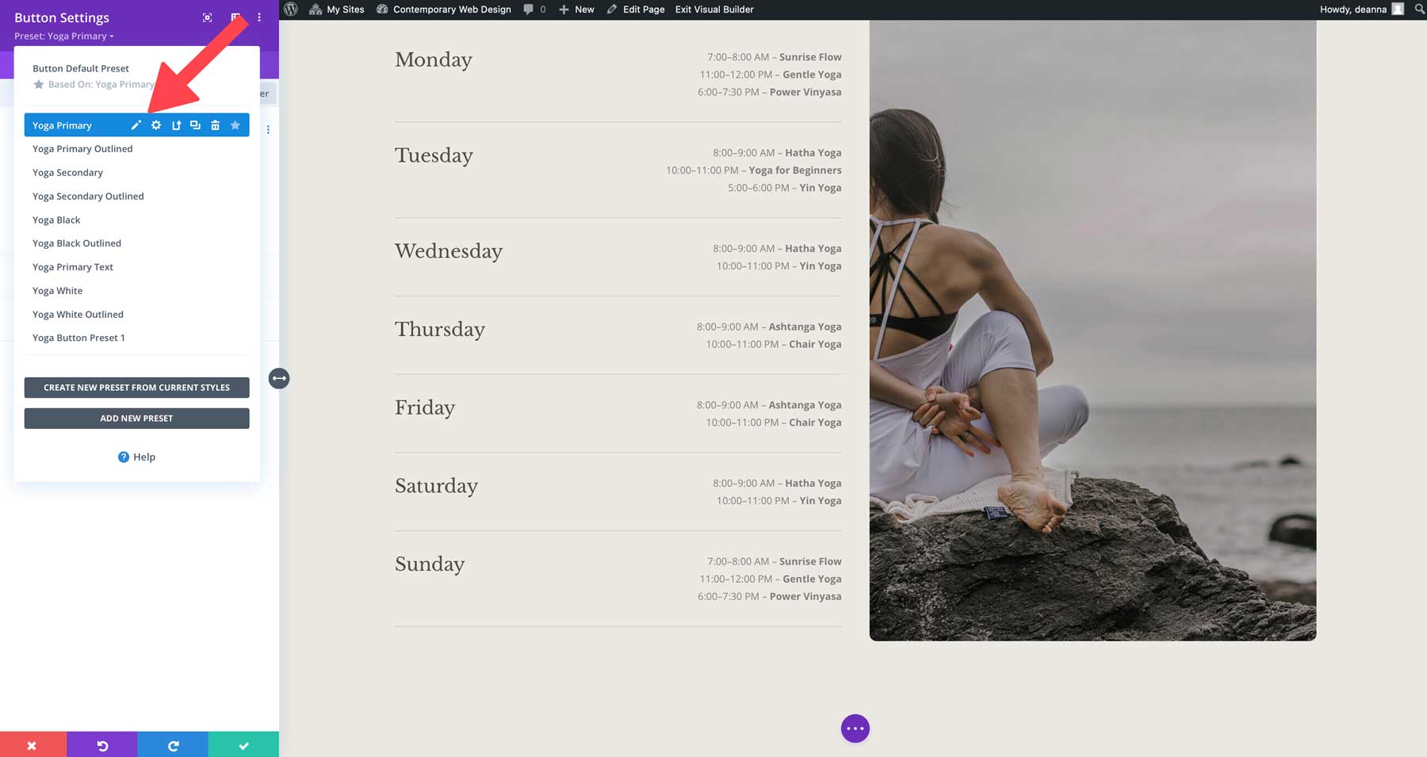Discard changes with the red X button

click(x=32, y=745)
